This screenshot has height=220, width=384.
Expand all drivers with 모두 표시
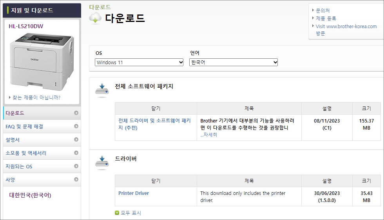point(131,213)
